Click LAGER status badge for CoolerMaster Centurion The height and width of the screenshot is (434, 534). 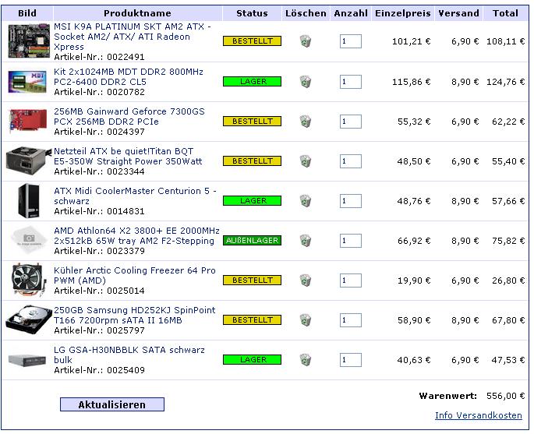(252, 201)
